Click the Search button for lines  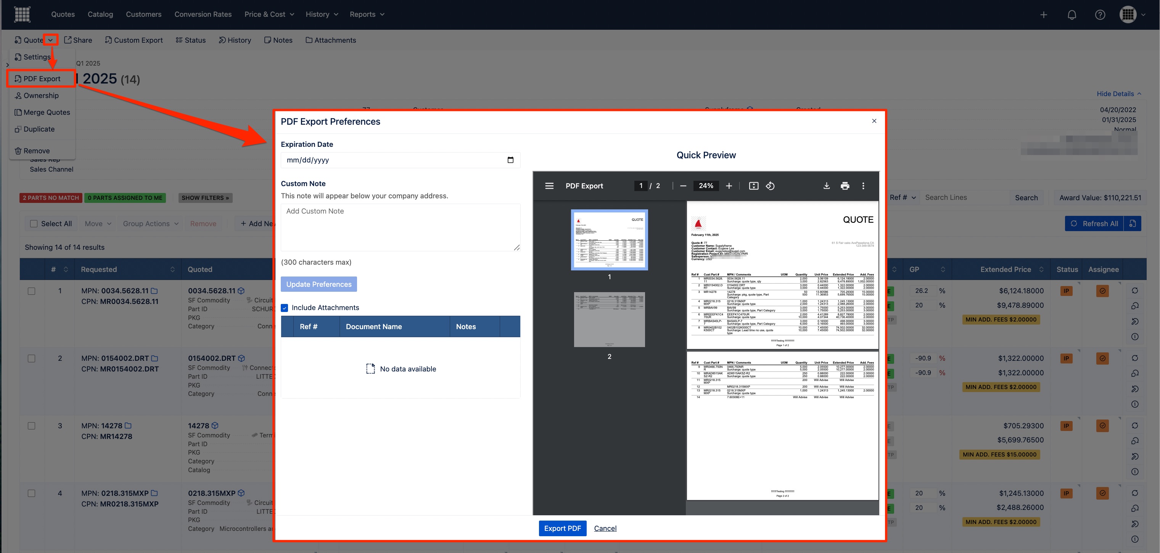[1026, 198]
